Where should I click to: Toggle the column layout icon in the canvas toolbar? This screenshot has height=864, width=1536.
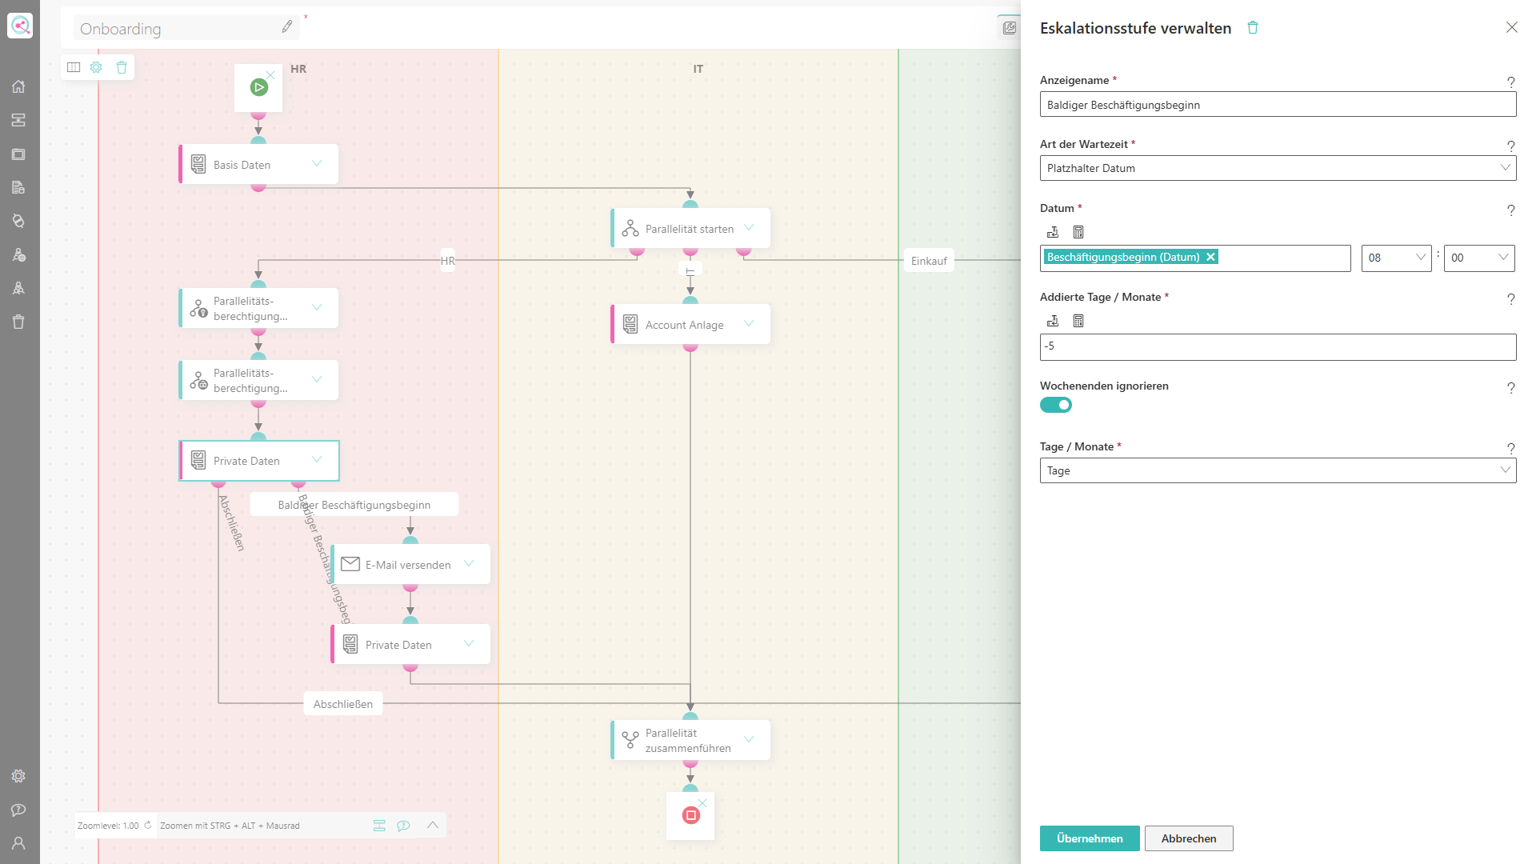coord(74,67)
